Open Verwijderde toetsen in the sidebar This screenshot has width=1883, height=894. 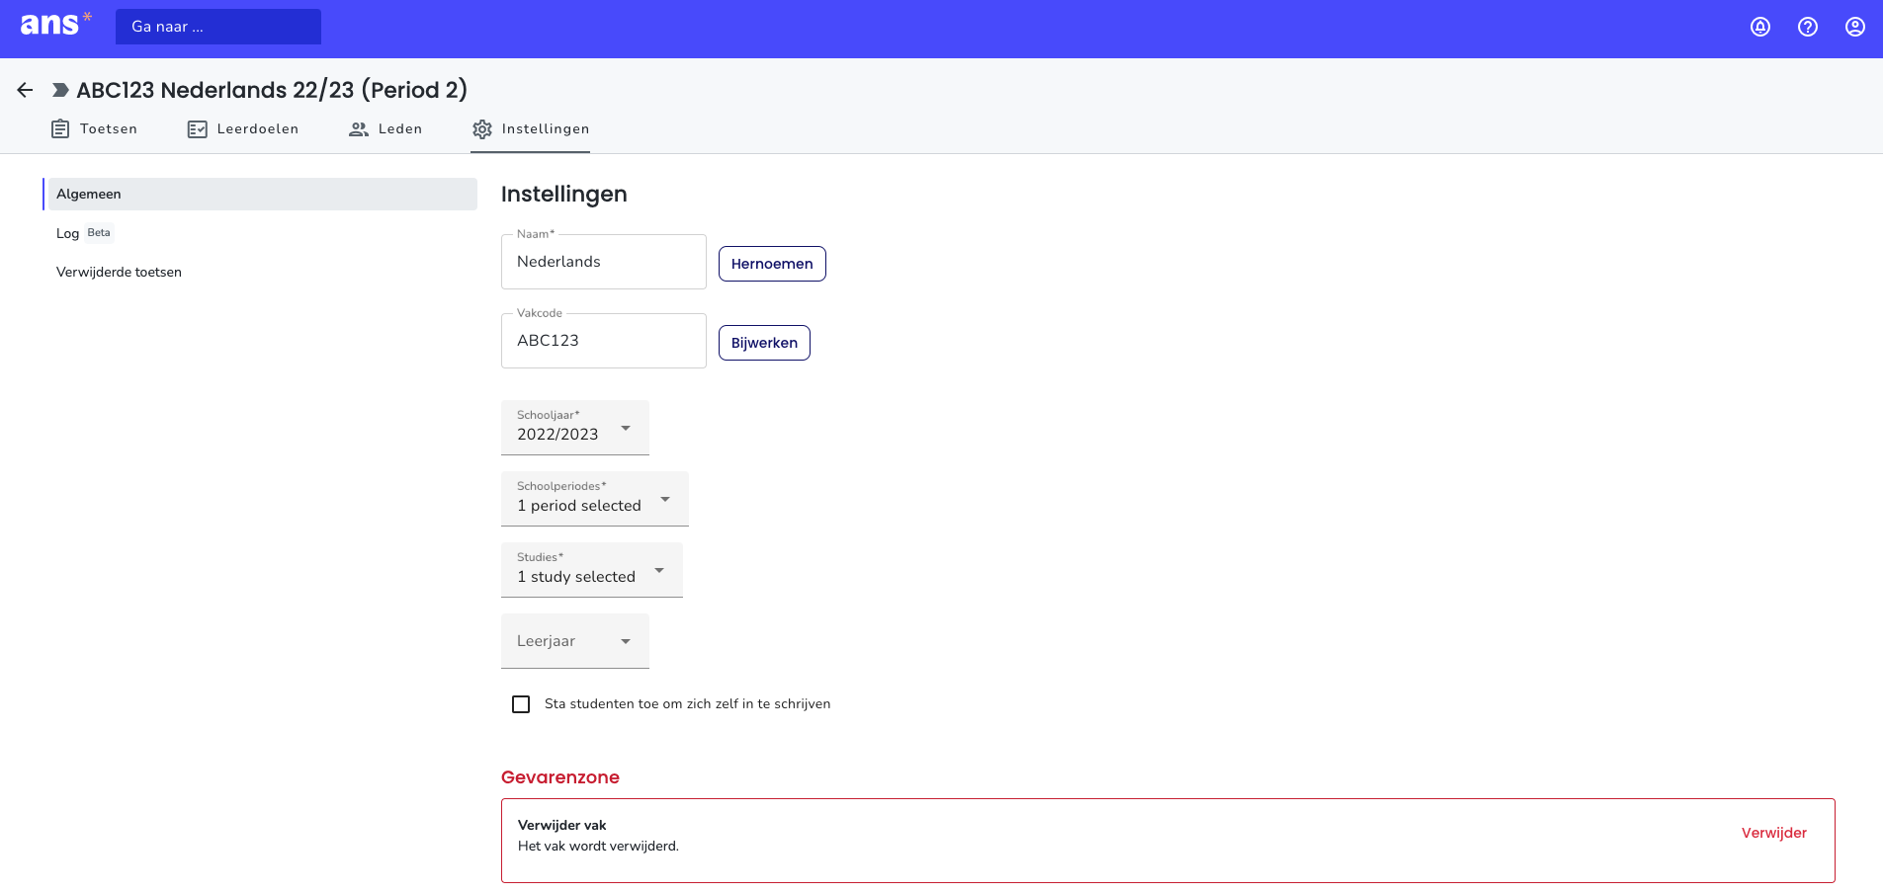(119, 272)
